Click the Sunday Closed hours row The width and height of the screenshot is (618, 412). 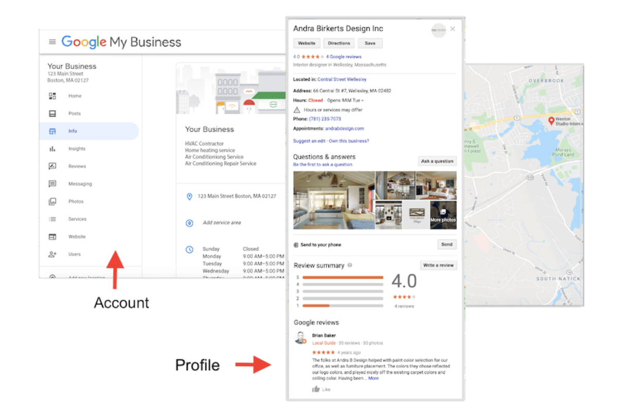(231, 249)
